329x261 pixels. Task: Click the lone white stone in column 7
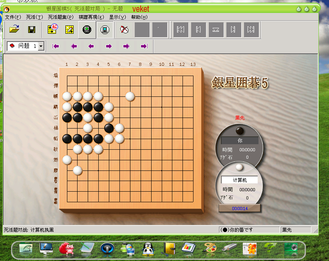click(x=130, y=96)
